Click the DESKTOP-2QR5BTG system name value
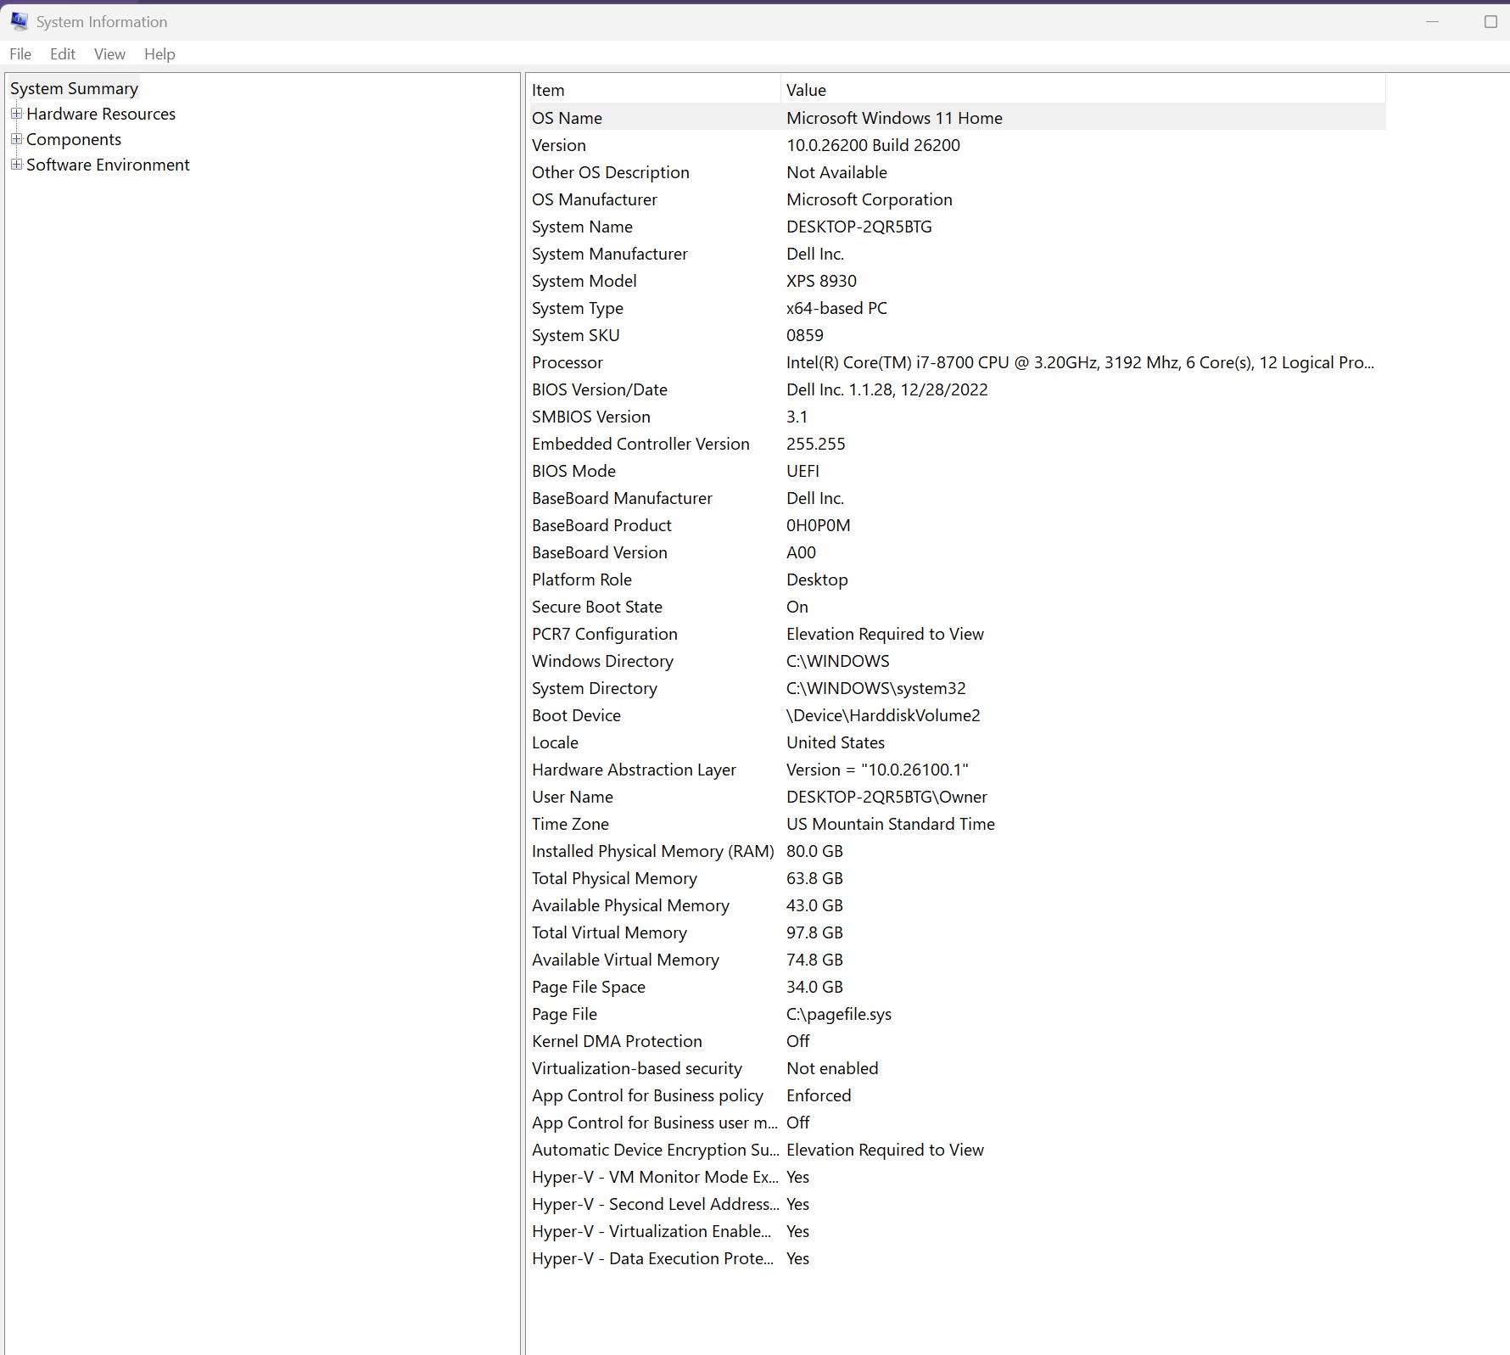The width and height of the screenshot is (1510, 1355). tap(858, 227)
